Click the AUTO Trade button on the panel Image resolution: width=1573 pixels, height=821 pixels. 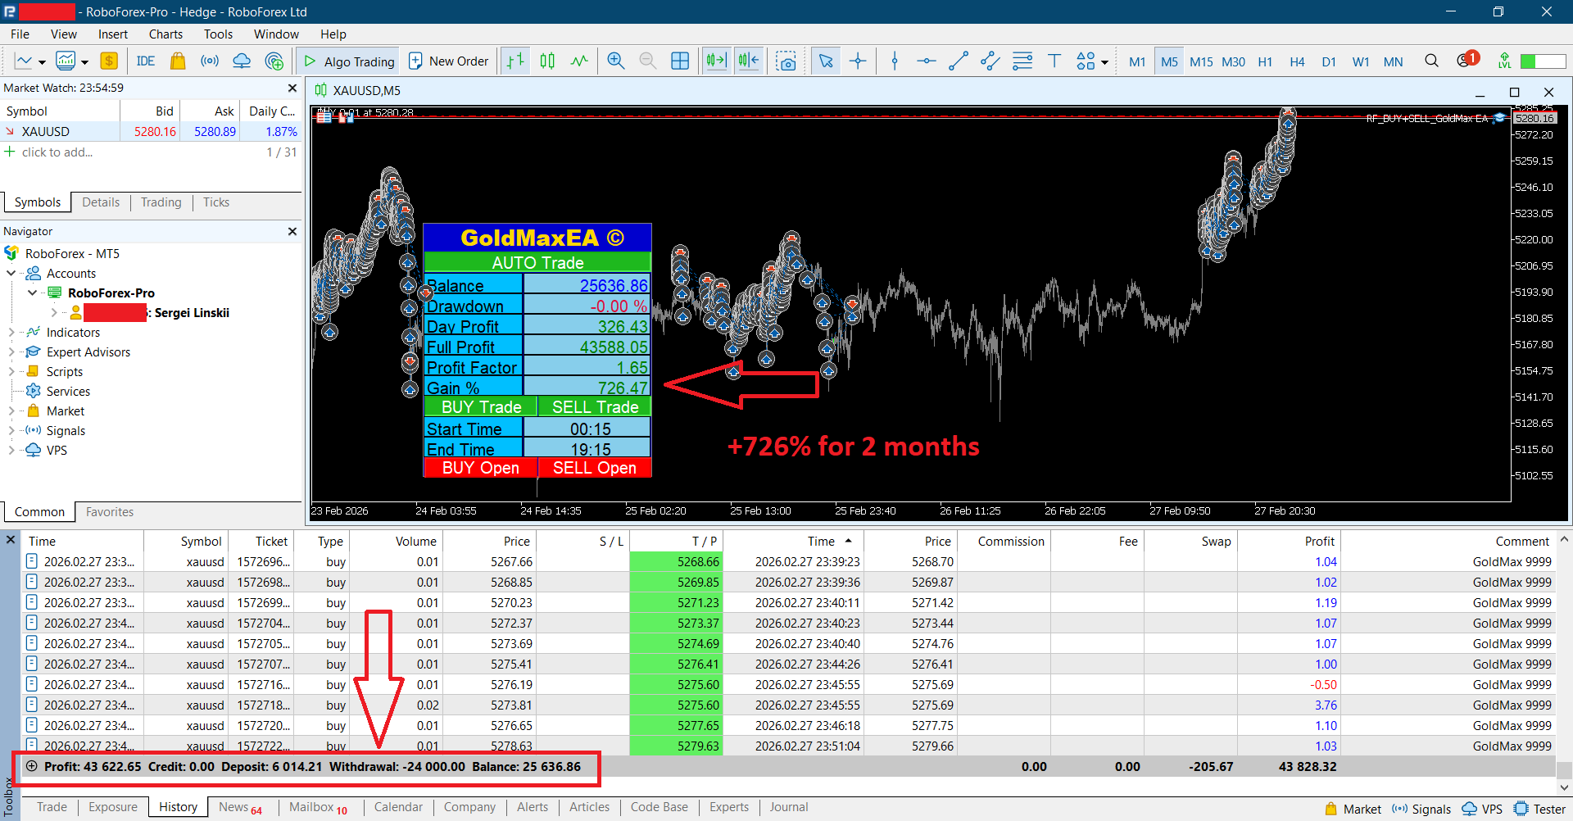[x=537, y=263]
